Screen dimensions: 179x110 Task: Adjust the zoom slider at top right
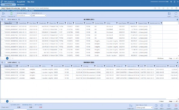tap(158, 2)
